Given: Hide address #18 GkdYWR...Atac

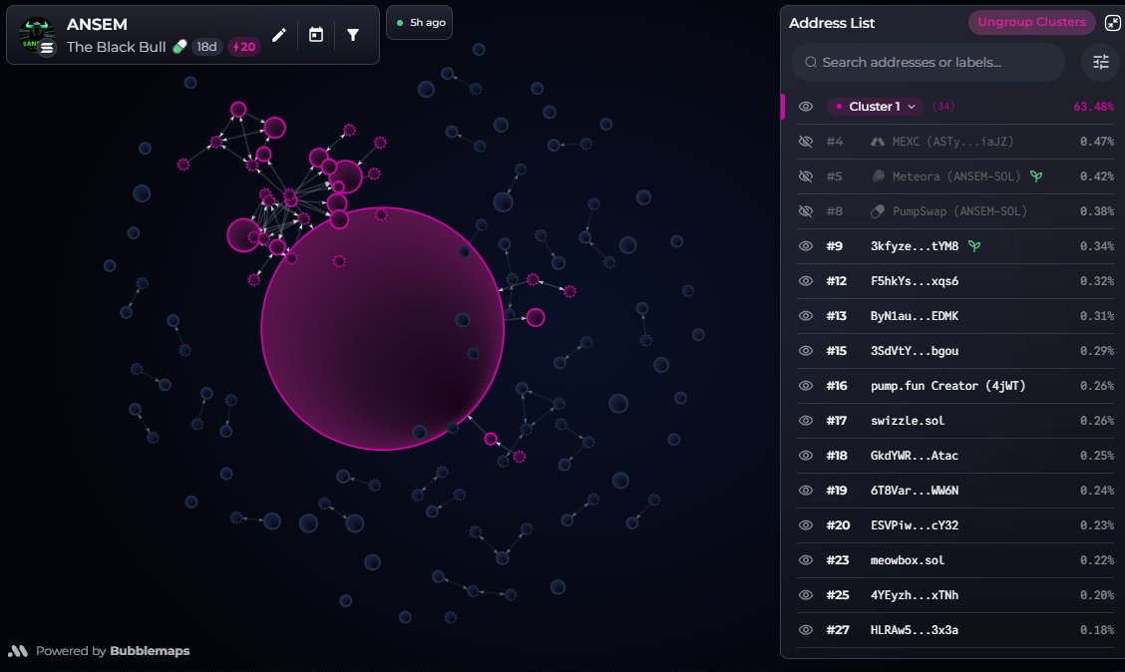Looking at the screenshot, I should 806,456.
